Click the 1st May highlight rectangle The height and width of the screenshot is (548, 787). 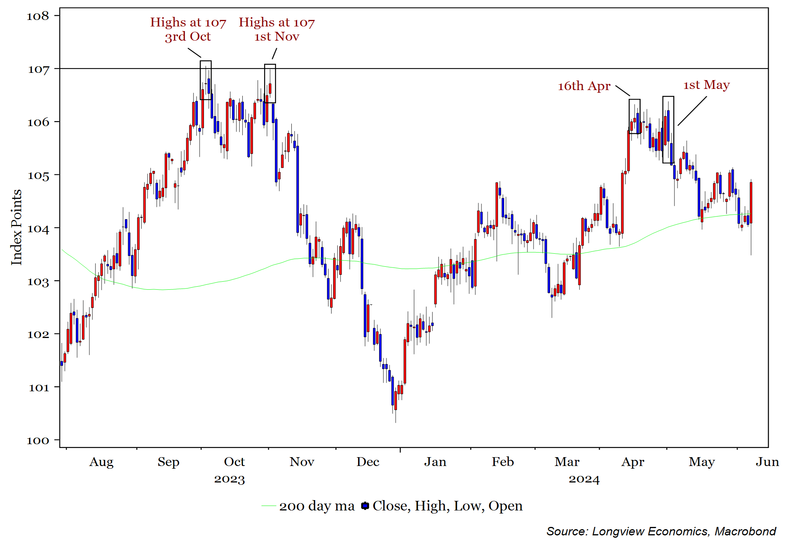(x=668, y=130)
